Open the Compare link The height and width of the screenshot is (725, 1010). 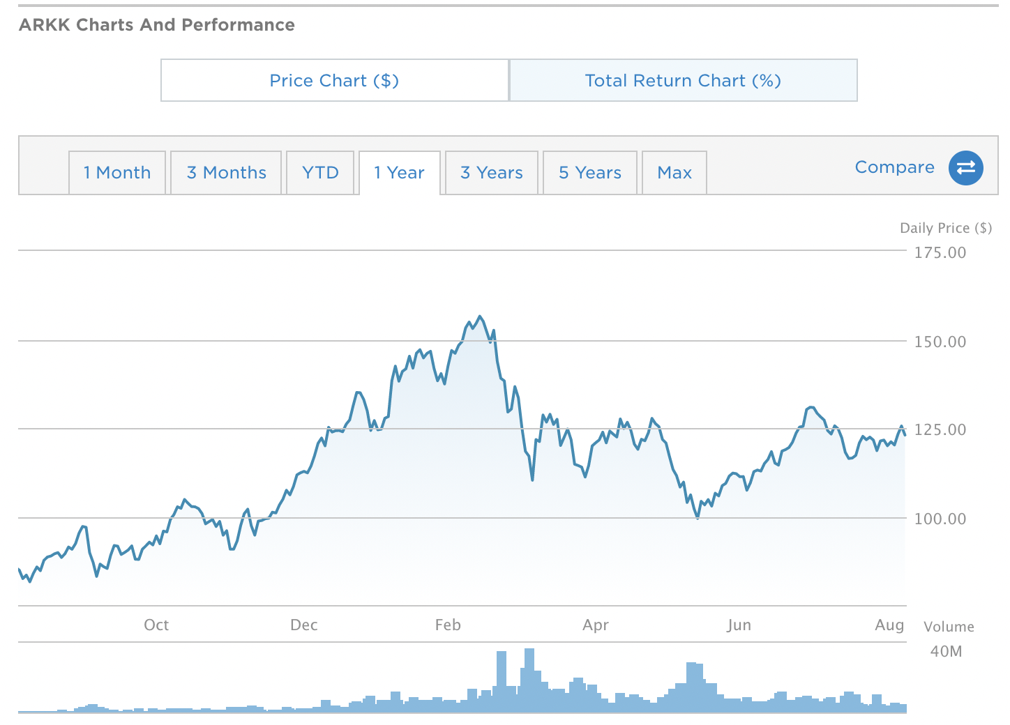[x=895, y=167]
